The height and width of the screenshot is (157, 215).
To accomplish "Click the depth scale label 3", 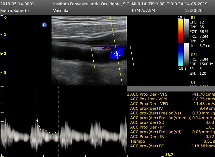I will (5, 73).
